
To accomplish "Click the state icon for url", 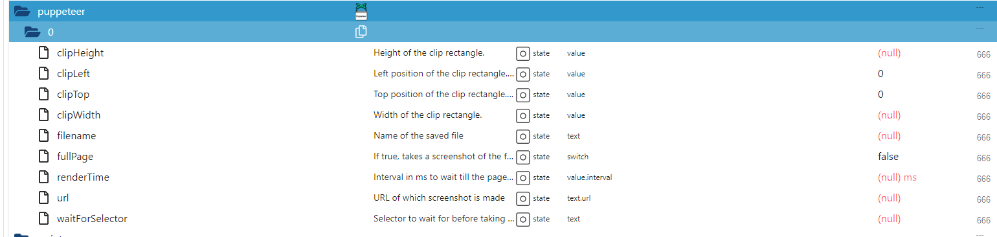I will [x=523, y=198].
